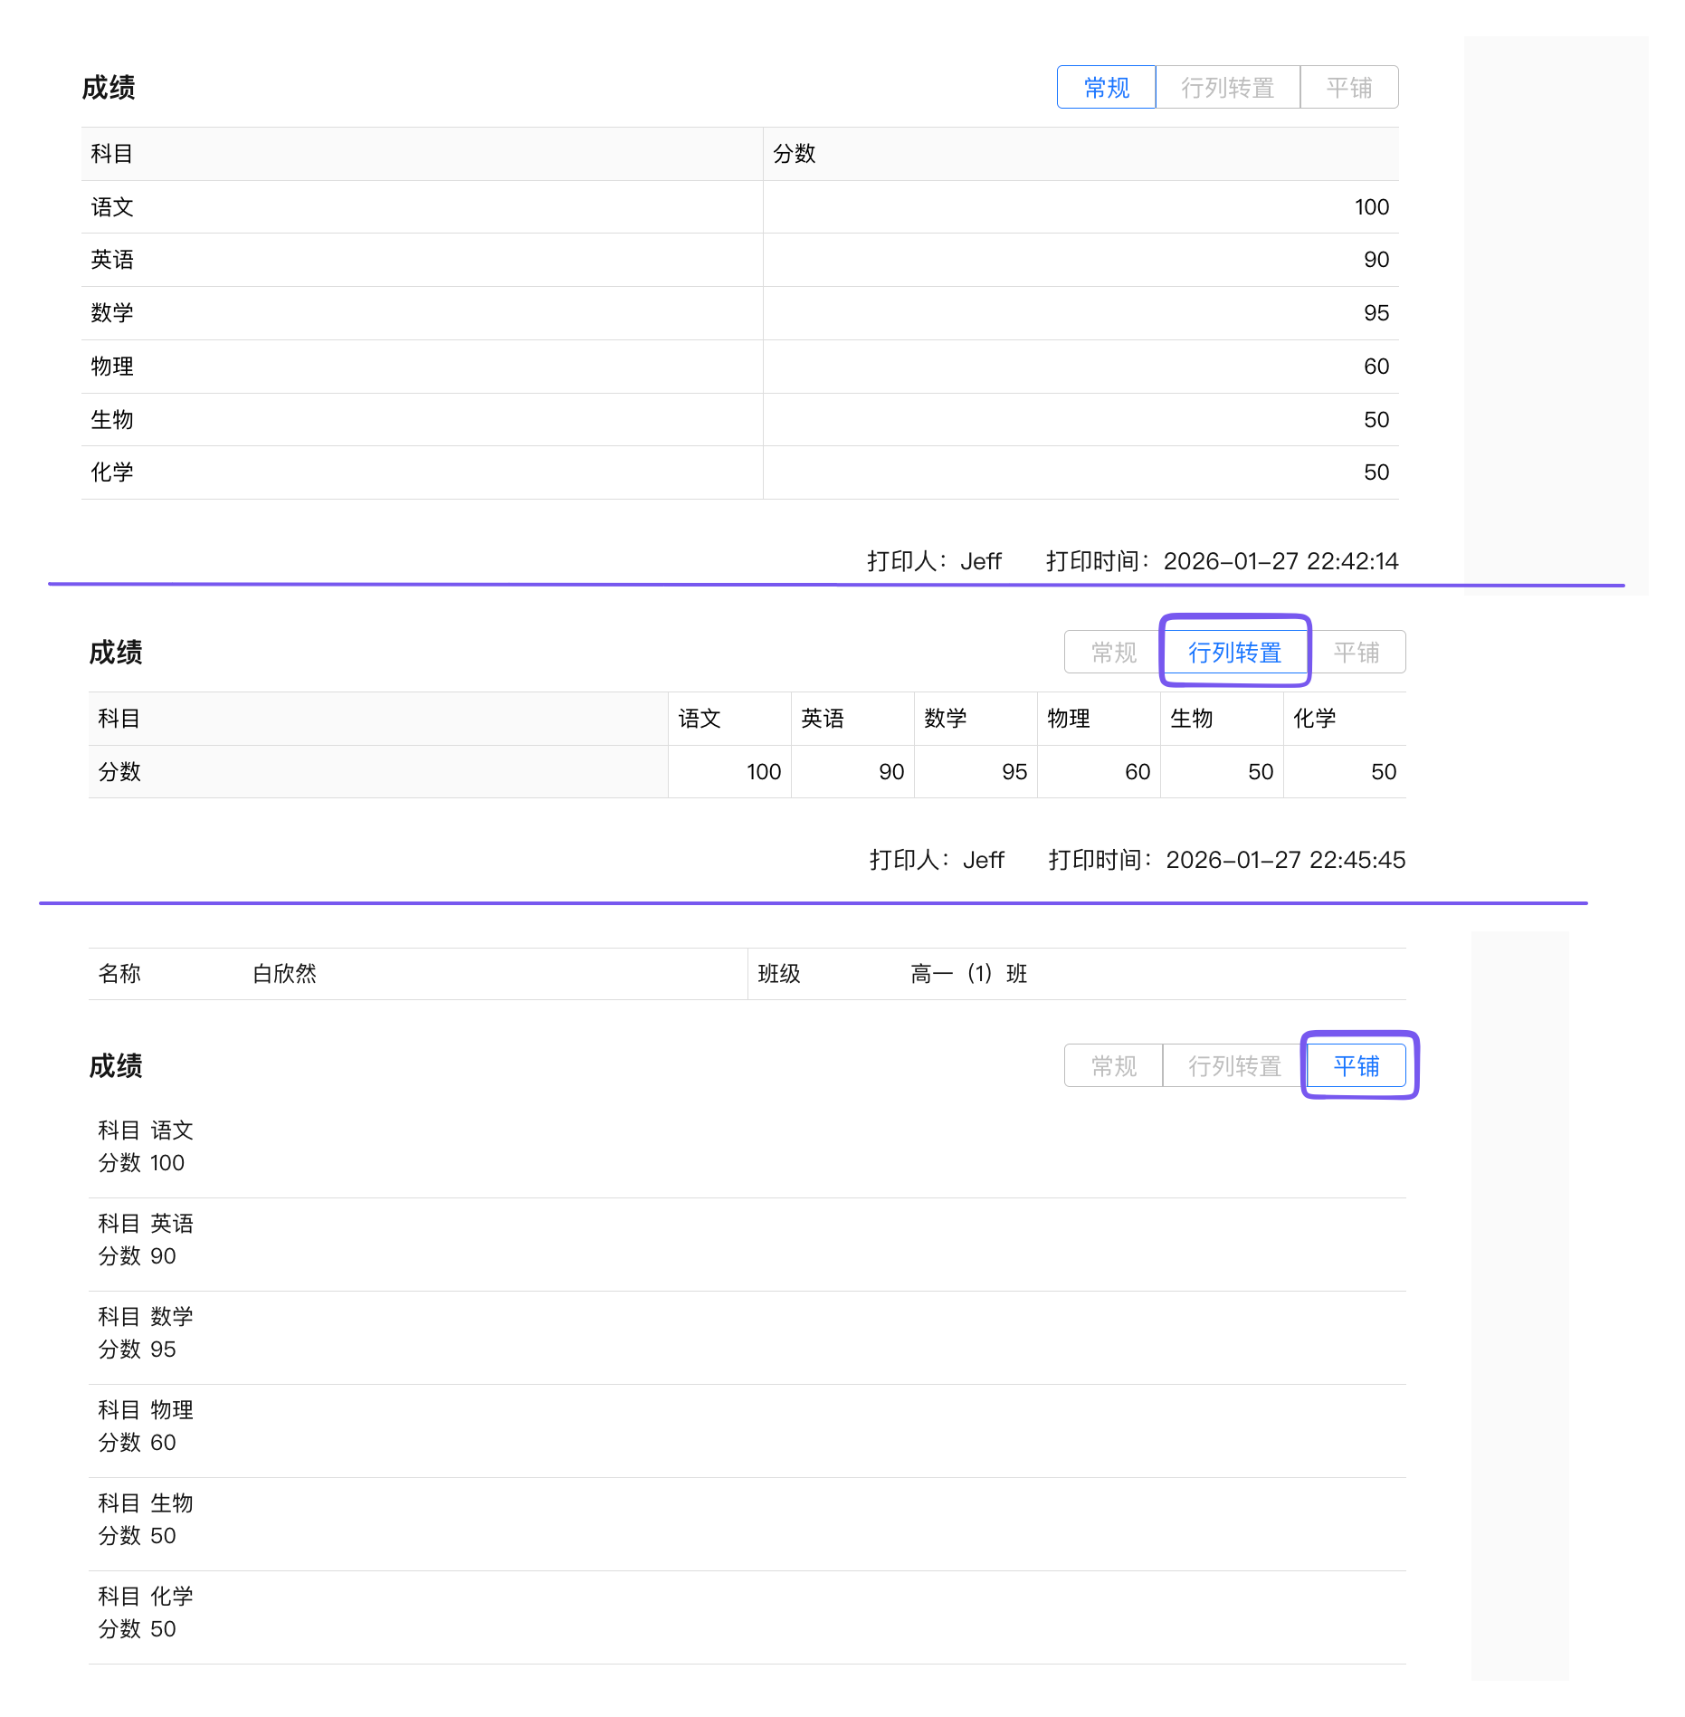1685x1717 pixels.
Task: Click the tiled entry 科目 英语
Action: tap(146, 1224)
